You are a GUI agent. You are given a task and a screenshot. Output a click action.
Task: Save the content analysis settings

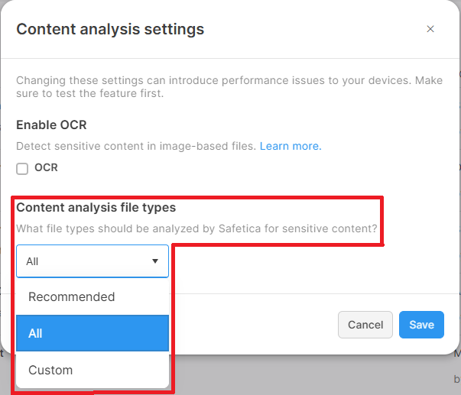[421, 325]
